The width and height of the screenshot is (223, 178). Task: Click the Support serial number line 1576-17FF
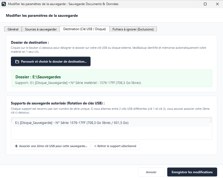point(78,83)
